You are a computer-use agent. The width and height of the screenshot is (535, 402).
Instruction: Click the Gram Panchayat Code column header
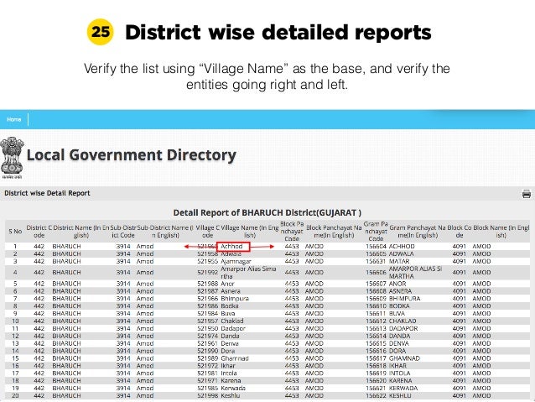376,232
